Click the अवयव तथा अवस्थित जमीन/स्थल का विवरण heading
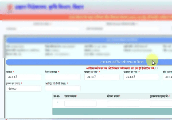172x120 pixels. coord(122,62)
